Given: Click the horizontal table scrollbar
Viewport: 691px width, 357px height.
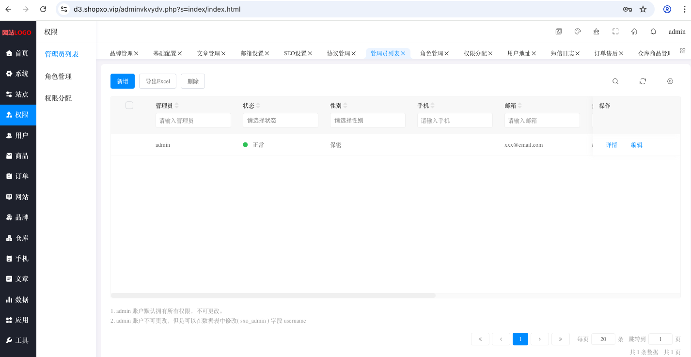Looking at the screenshot, I should 273,295.
